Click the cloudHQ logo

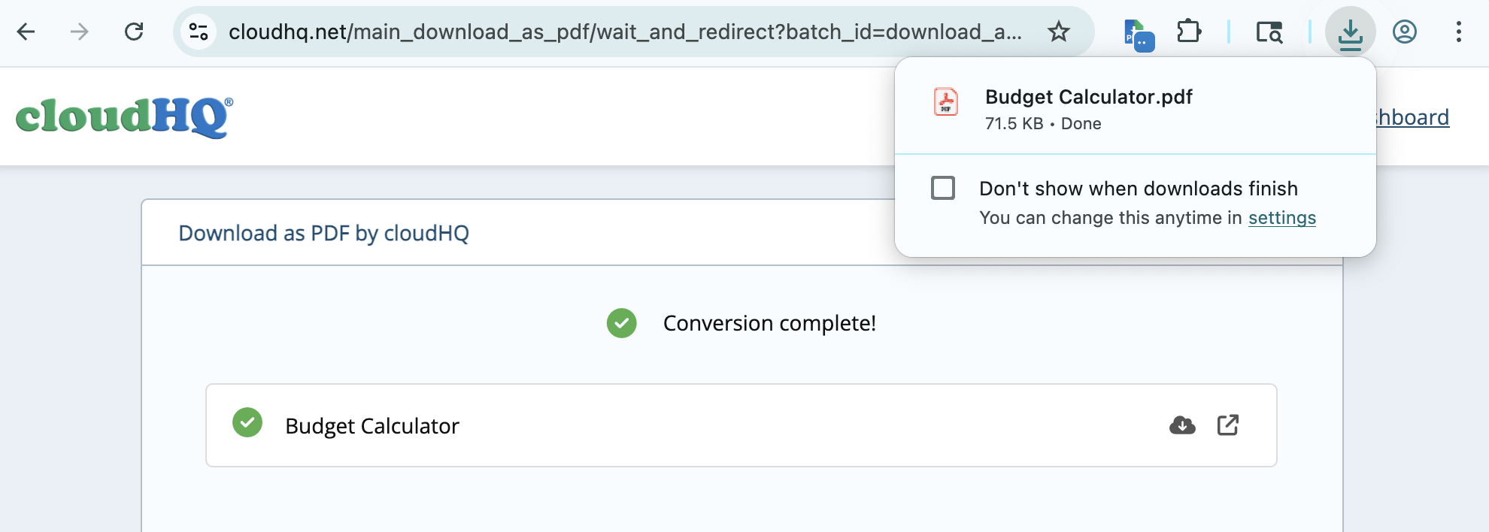coord(124,117)
